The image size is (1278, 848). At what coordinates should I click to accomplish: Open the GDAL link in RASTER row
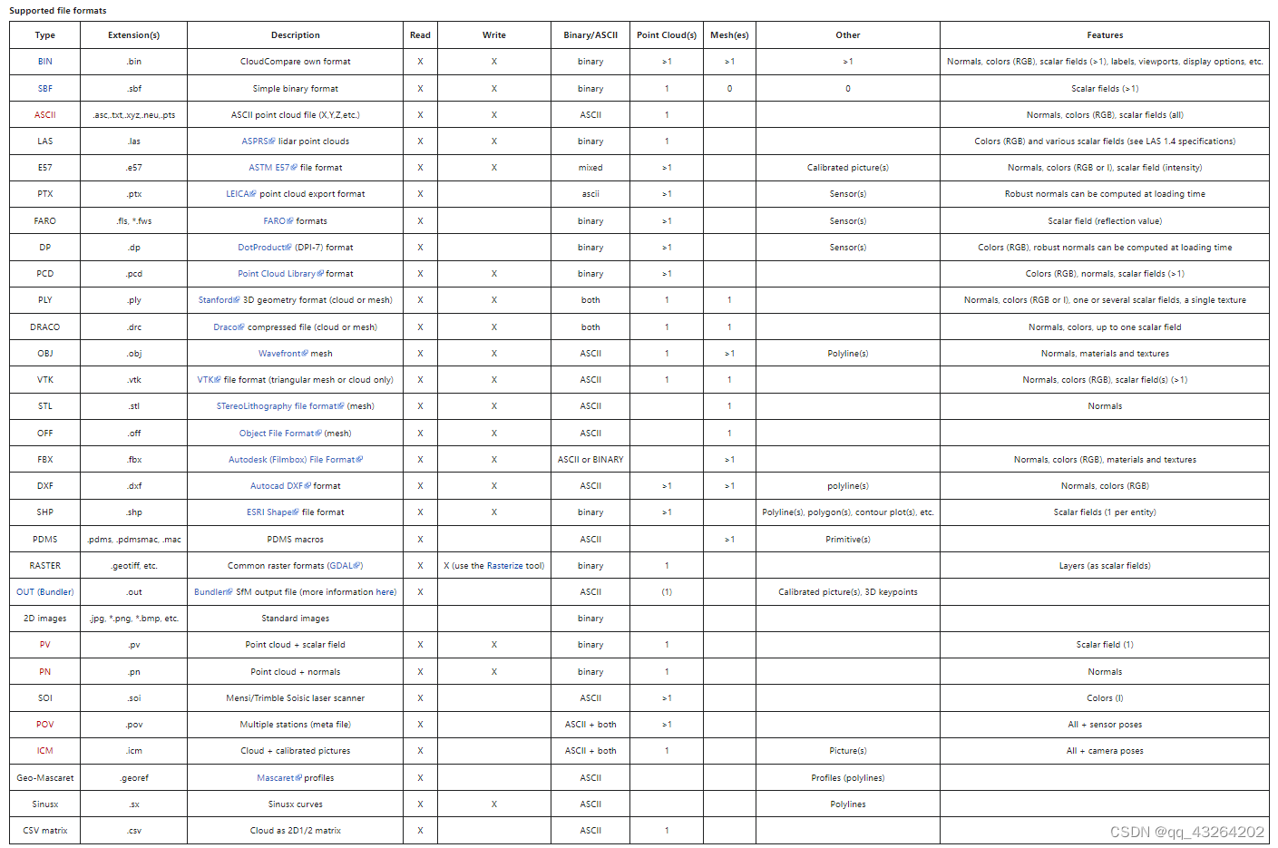(345, 566)
